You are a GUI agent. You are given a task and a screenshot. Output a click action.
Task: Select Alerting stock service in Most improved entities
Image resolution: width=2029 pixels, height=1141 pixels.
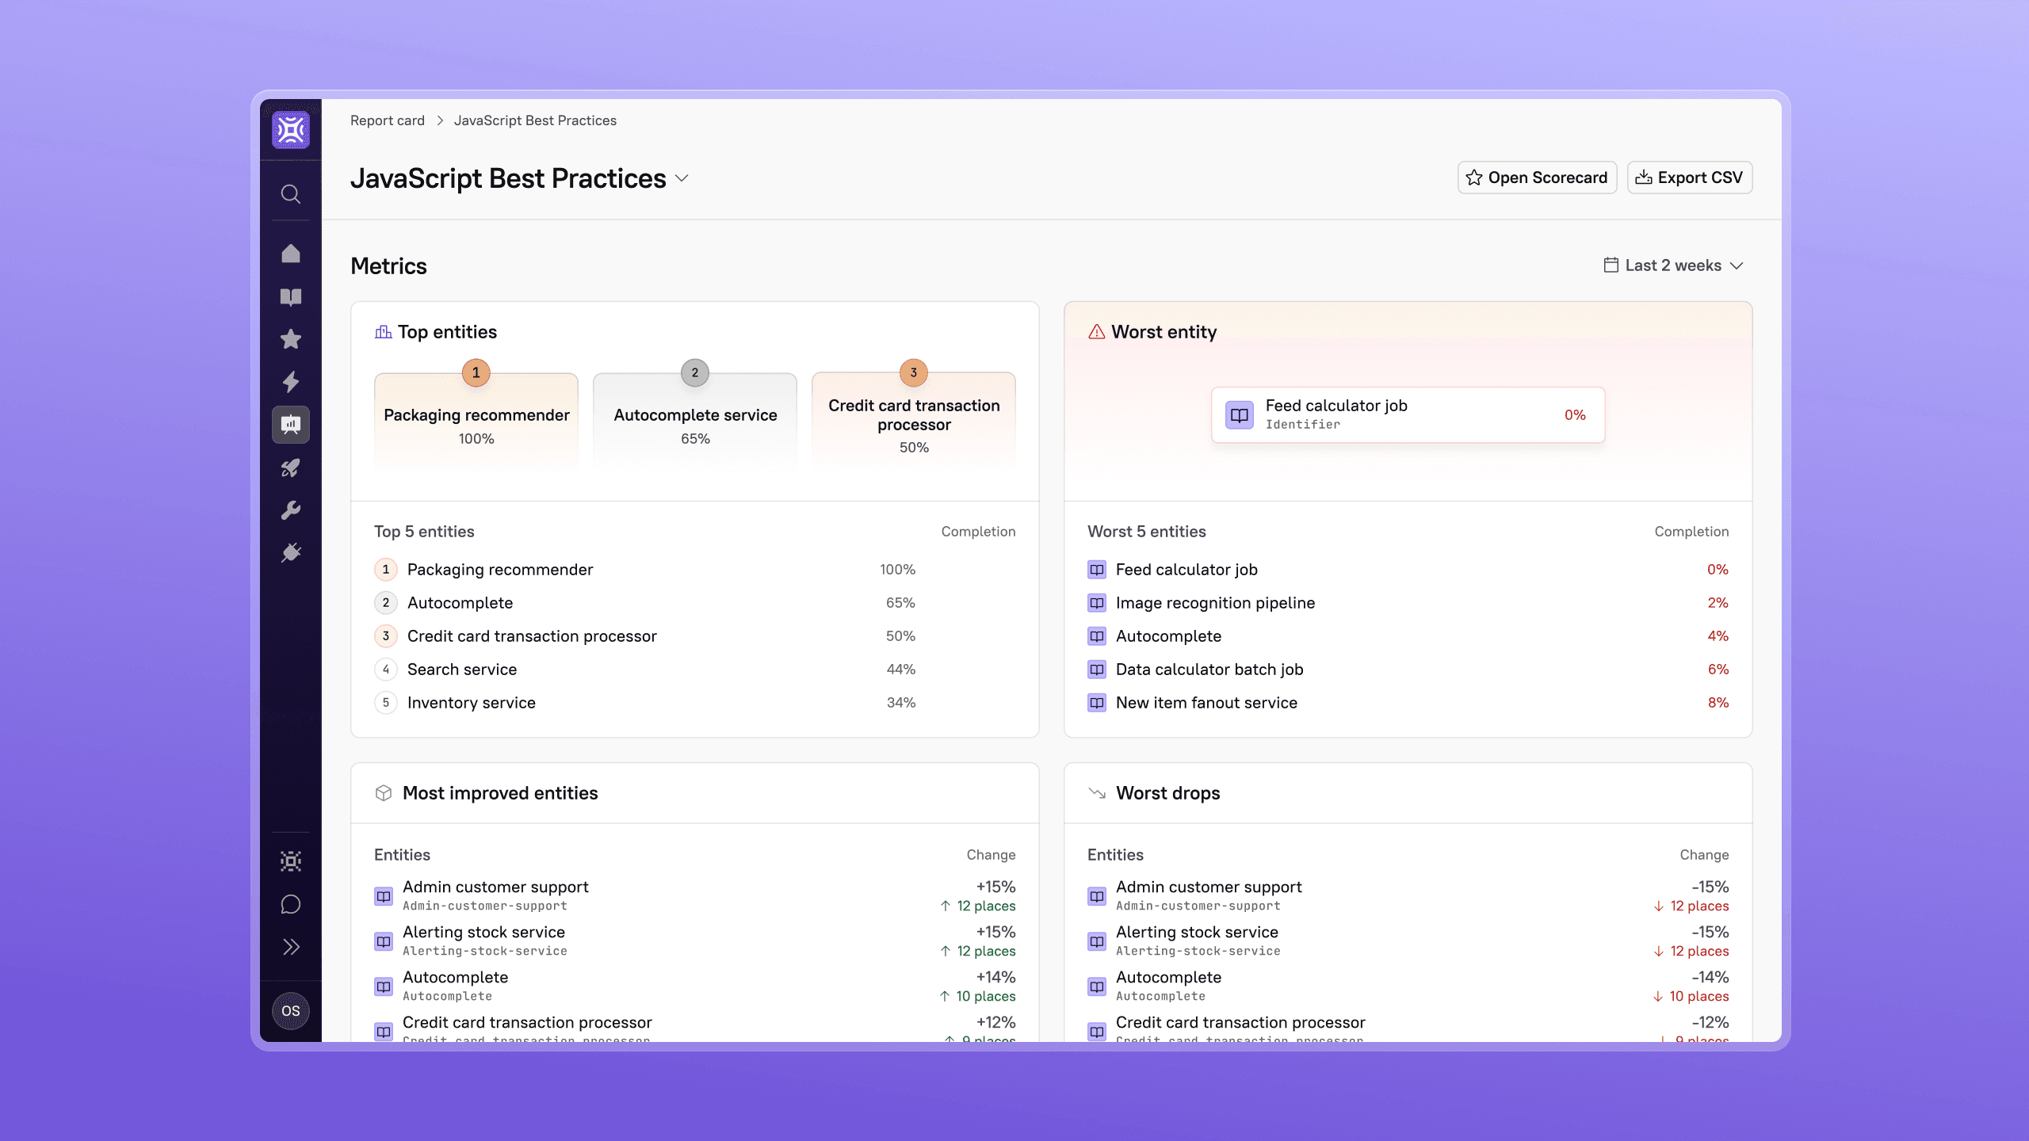tap(695, 941)
